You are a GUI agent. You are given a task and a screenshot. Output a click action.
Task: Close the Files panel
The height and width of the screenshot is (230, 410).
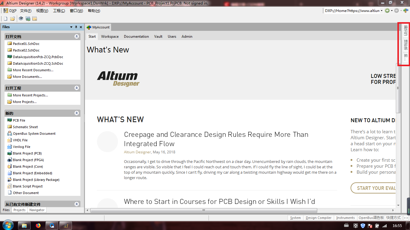point(81,27)
